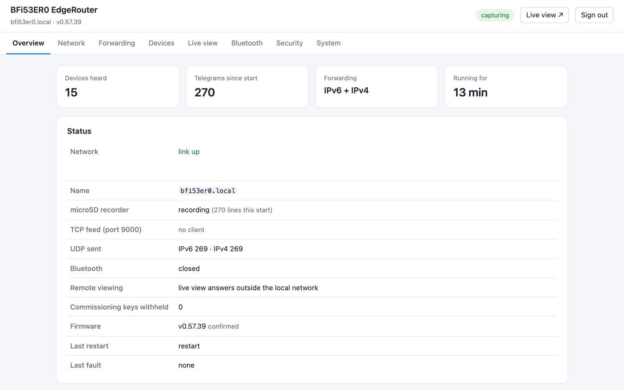Click the Sign out button
This screenshot has width=624, height=390.
point(594,15)
